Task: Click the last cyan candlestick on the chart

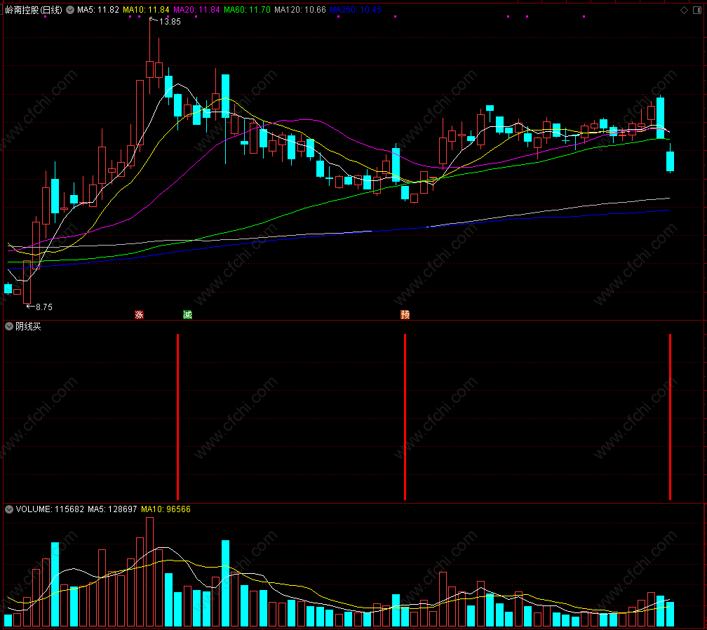Action: [671, 161]
